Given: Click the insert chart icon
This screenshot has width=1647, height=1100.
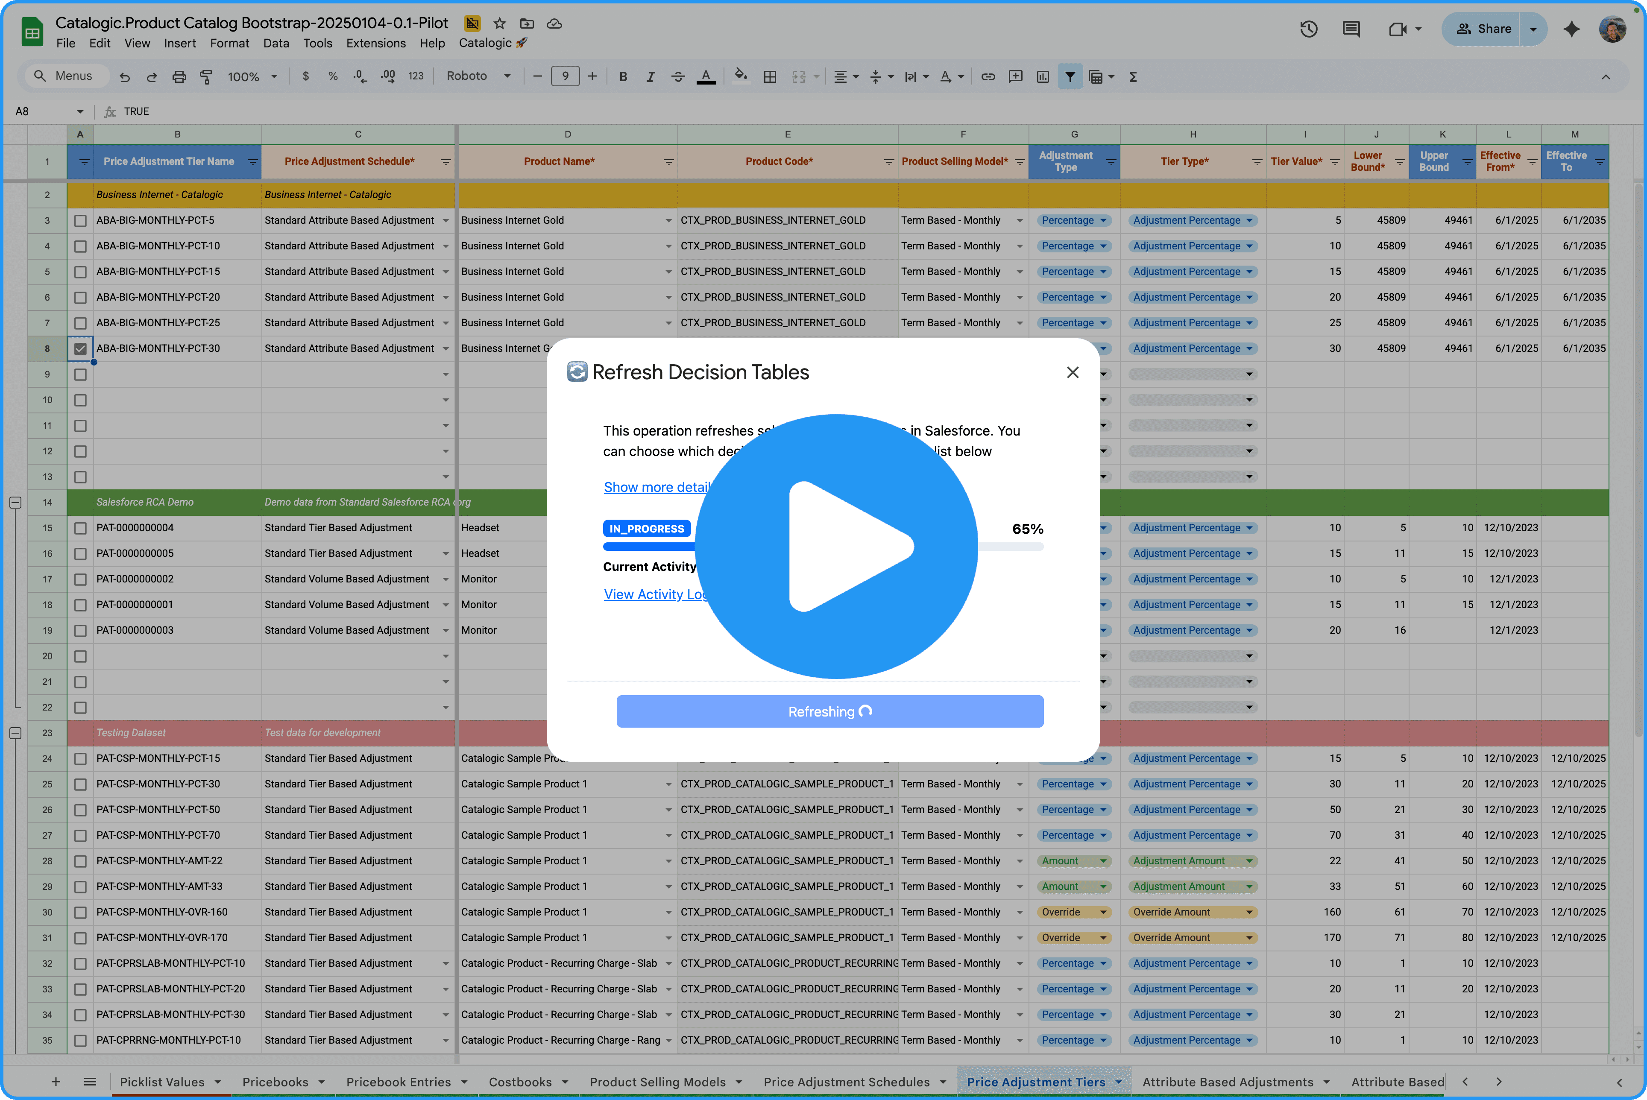Looking at the screenshot, I should (1043, 76).
